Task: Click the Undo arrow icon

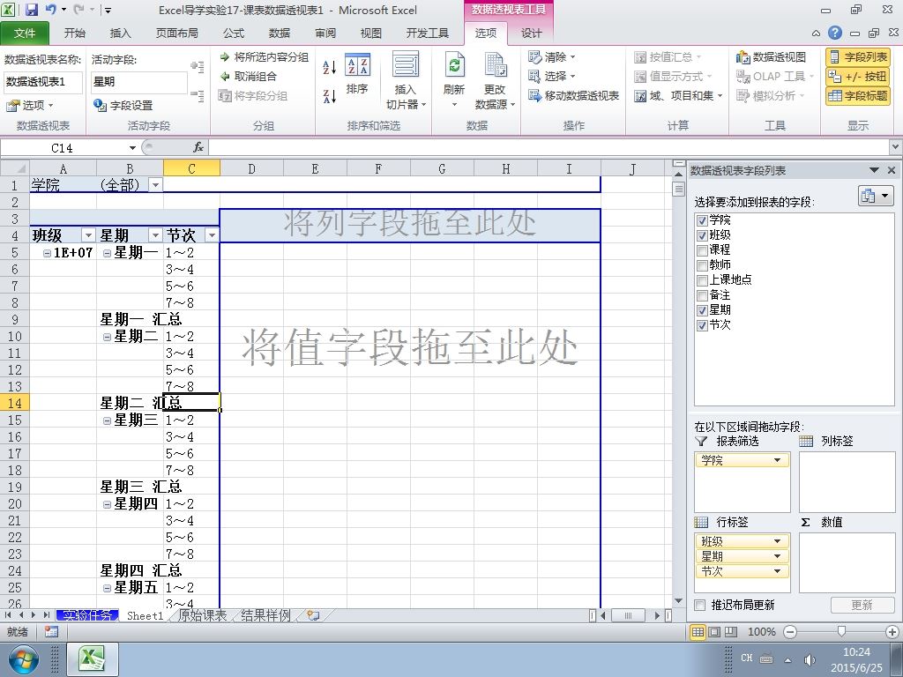Action: (x=50, y=9)
